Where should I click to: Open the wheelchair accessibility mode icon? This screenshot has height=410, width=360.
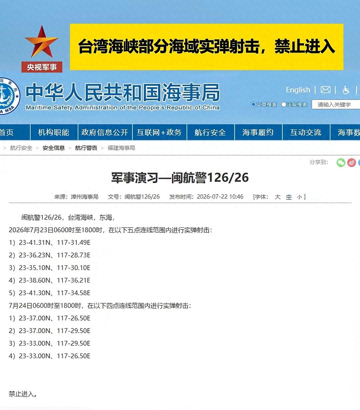pyautogui.click(x=346, y=90)
